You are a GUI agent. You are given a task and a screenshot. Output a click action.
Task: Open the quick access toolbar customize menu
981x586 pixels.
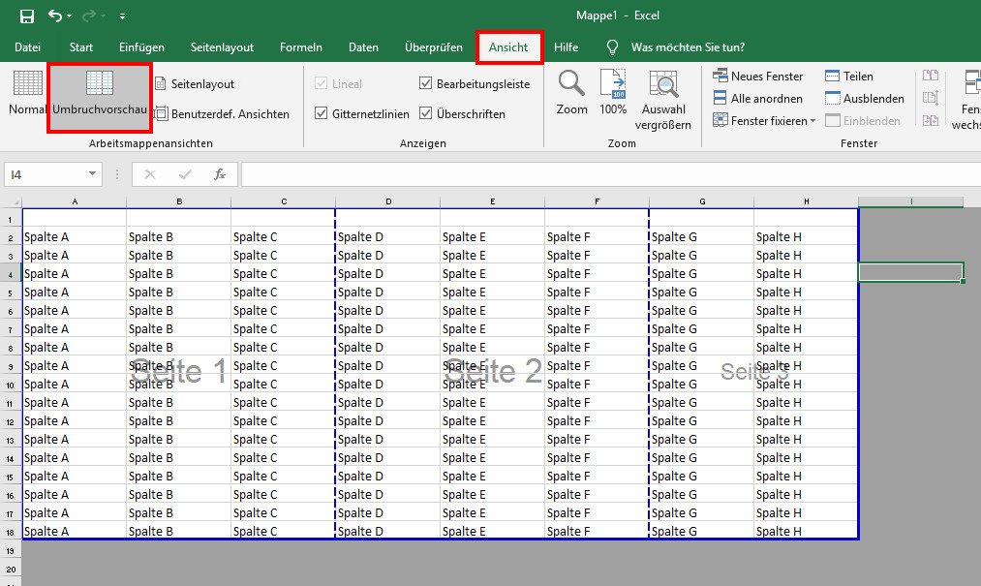[x=122, y=15]
